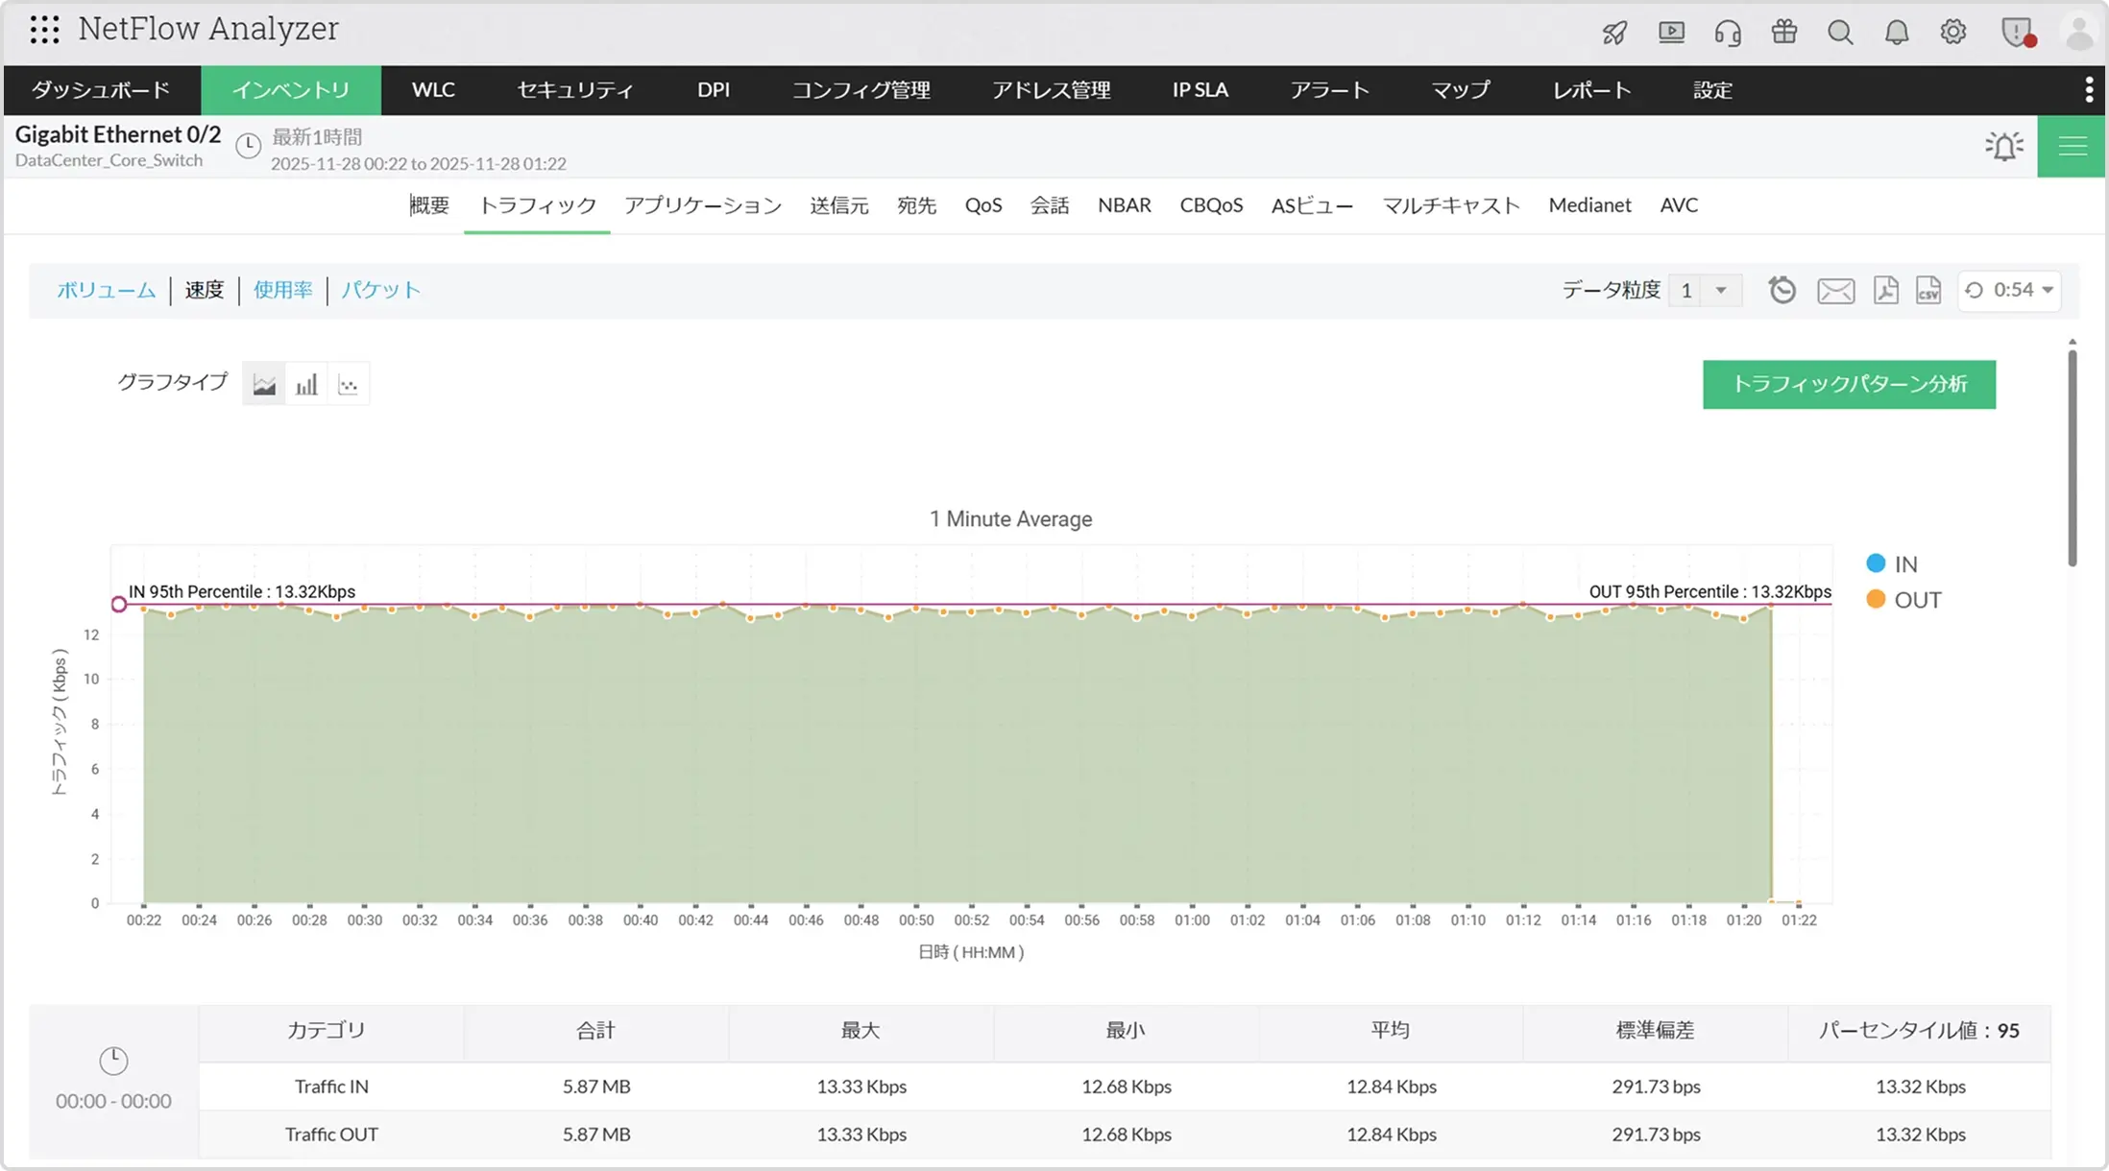Image resolution: width=2109 pixels, height=1171 pixels.
Task: Open the DPI menu
Action: click(714, 90)
